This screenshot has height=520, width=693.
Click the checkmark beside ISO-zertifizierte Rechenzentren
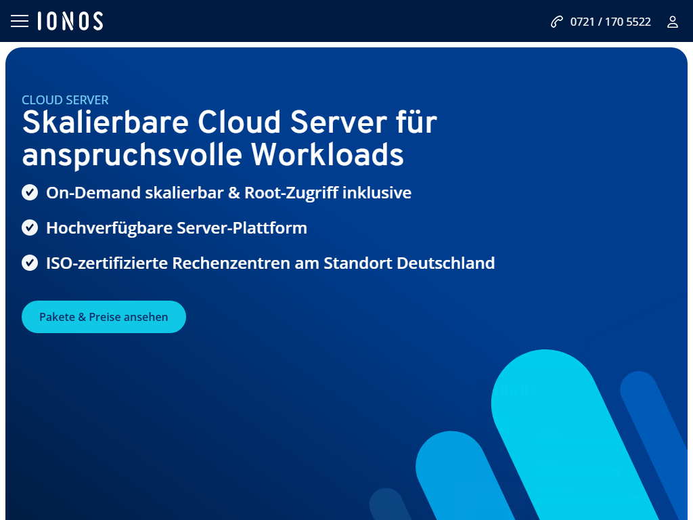pyautogui.click(x=30, y=263)
